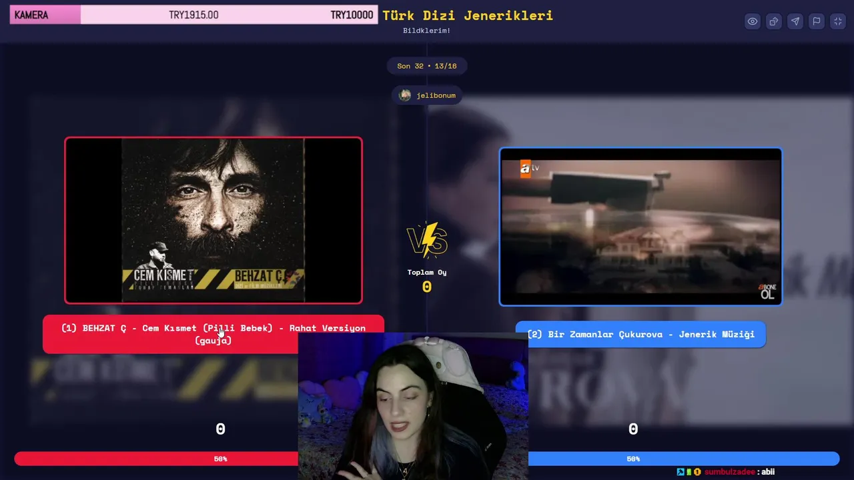854x480 pixels.
Task: Vote for BEHZAT Ç Cem Kısmet option
Action: (213, 334)
